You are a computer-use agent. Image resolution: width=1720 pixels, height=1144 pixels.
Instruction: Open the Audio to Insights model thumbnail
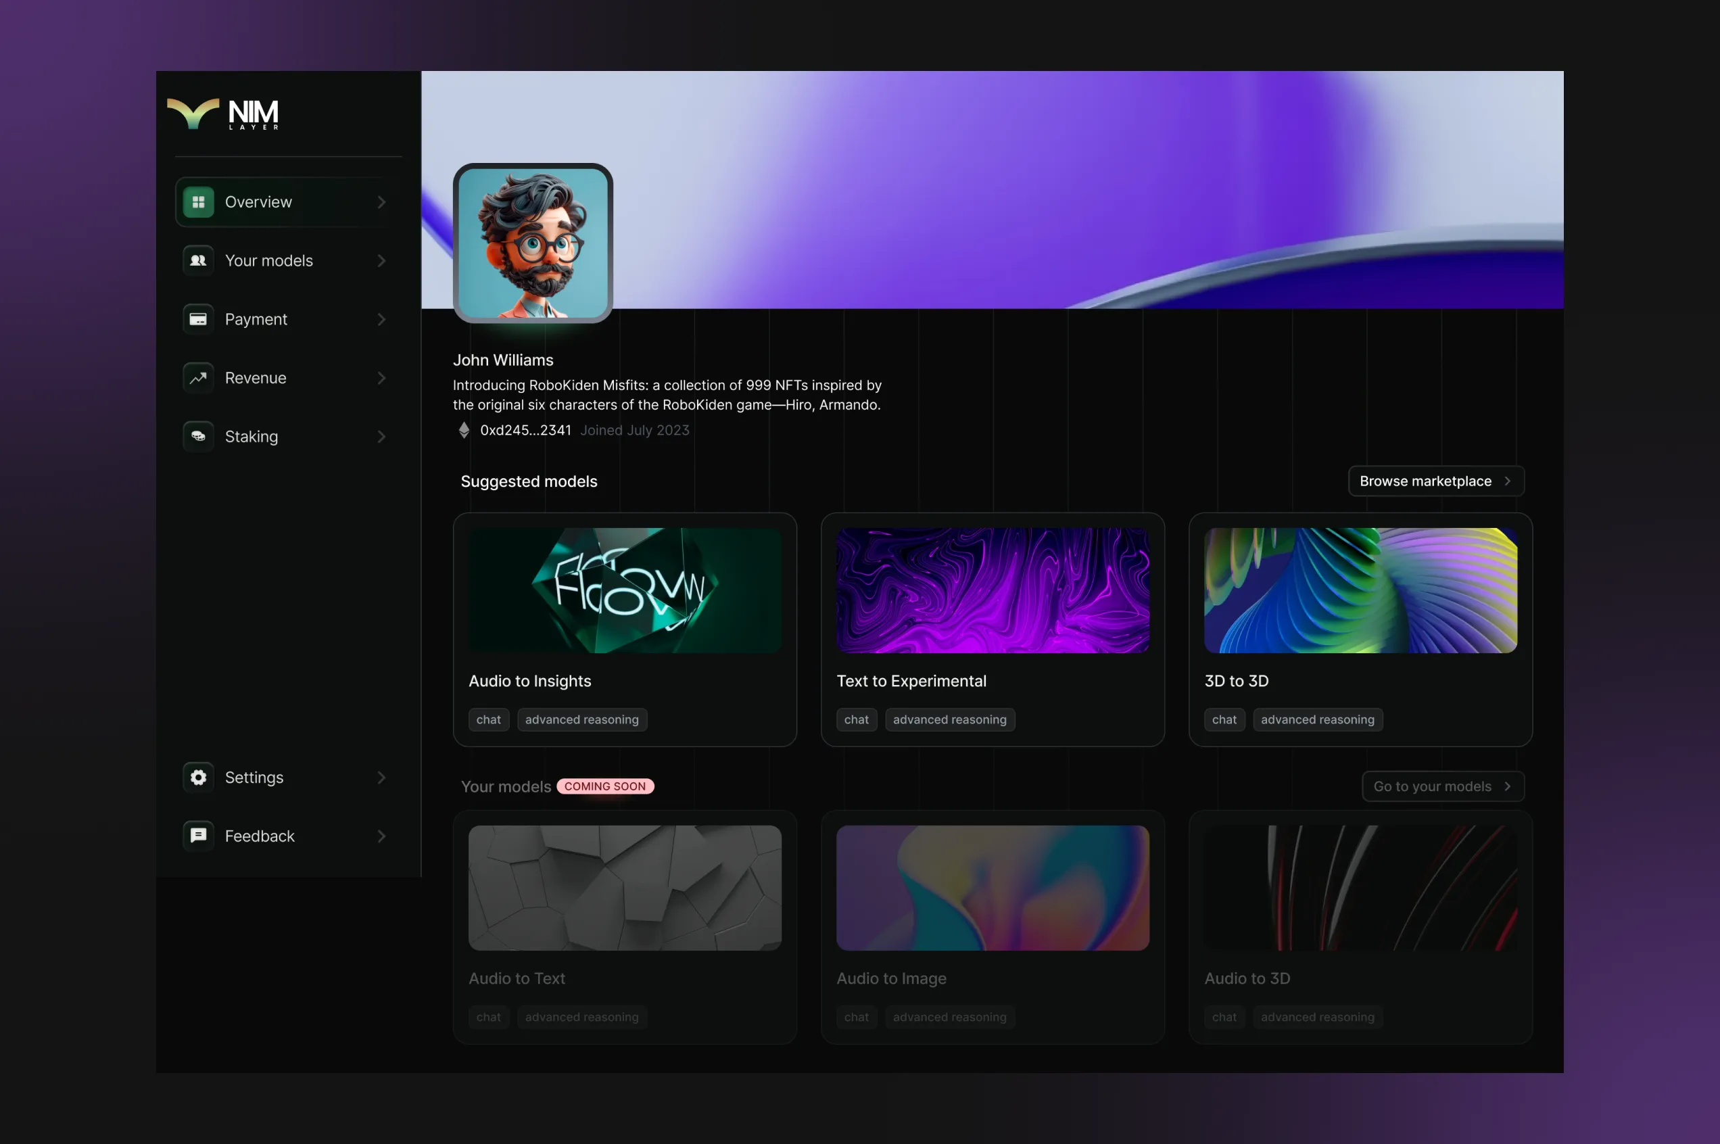[625, 590]
